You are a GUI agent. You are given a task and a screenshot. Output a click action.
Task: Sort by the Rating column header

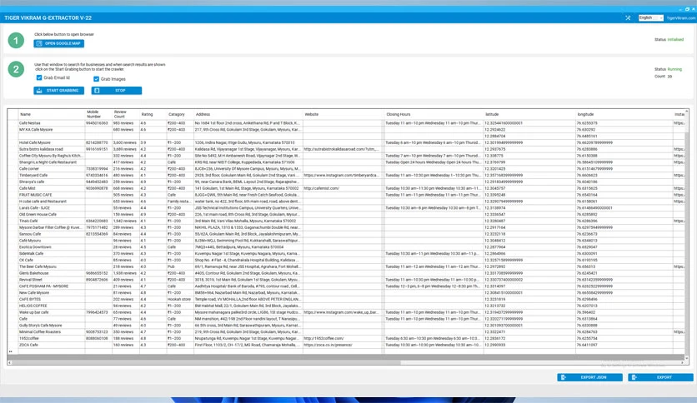tap(153, 115)
